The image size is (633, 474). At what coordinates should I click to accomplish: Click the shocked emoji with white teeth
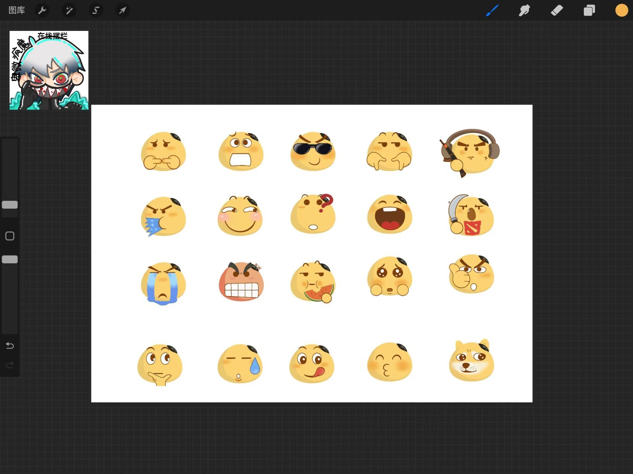click(241, 151)
